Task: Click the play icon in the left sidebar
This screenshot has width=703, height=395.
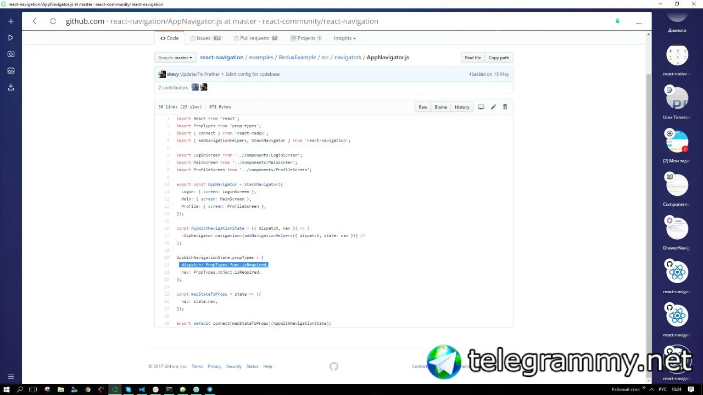Action: pyautogui.click(x=10, y=38)
